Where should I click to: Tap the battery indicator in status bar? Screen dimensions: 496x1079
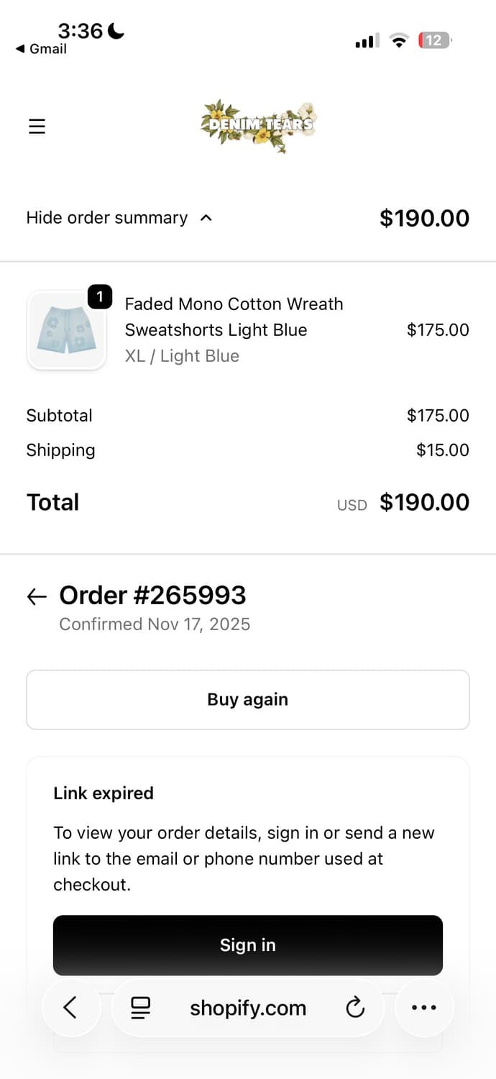[x=434, y=40]
